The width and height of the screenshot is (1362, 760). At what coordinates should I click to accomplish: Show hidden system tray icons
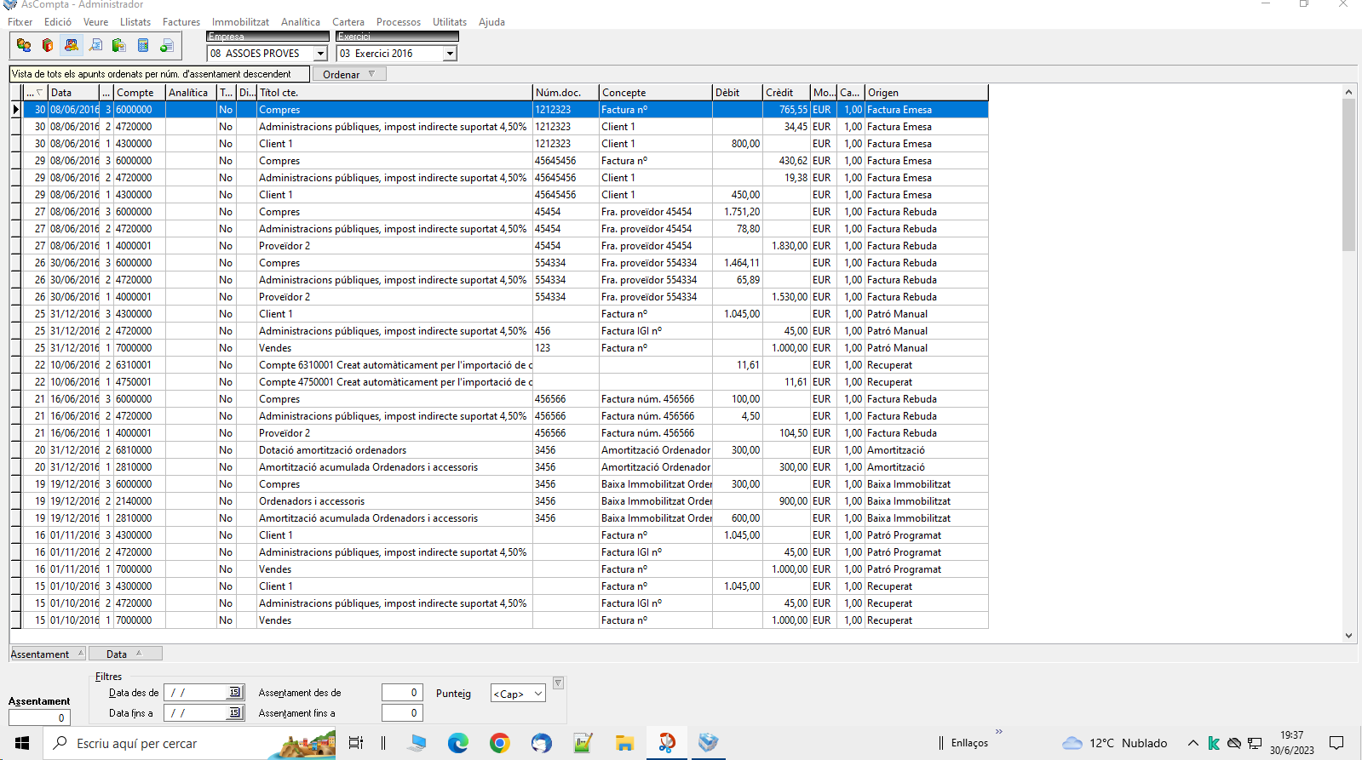pos(1192,743)
